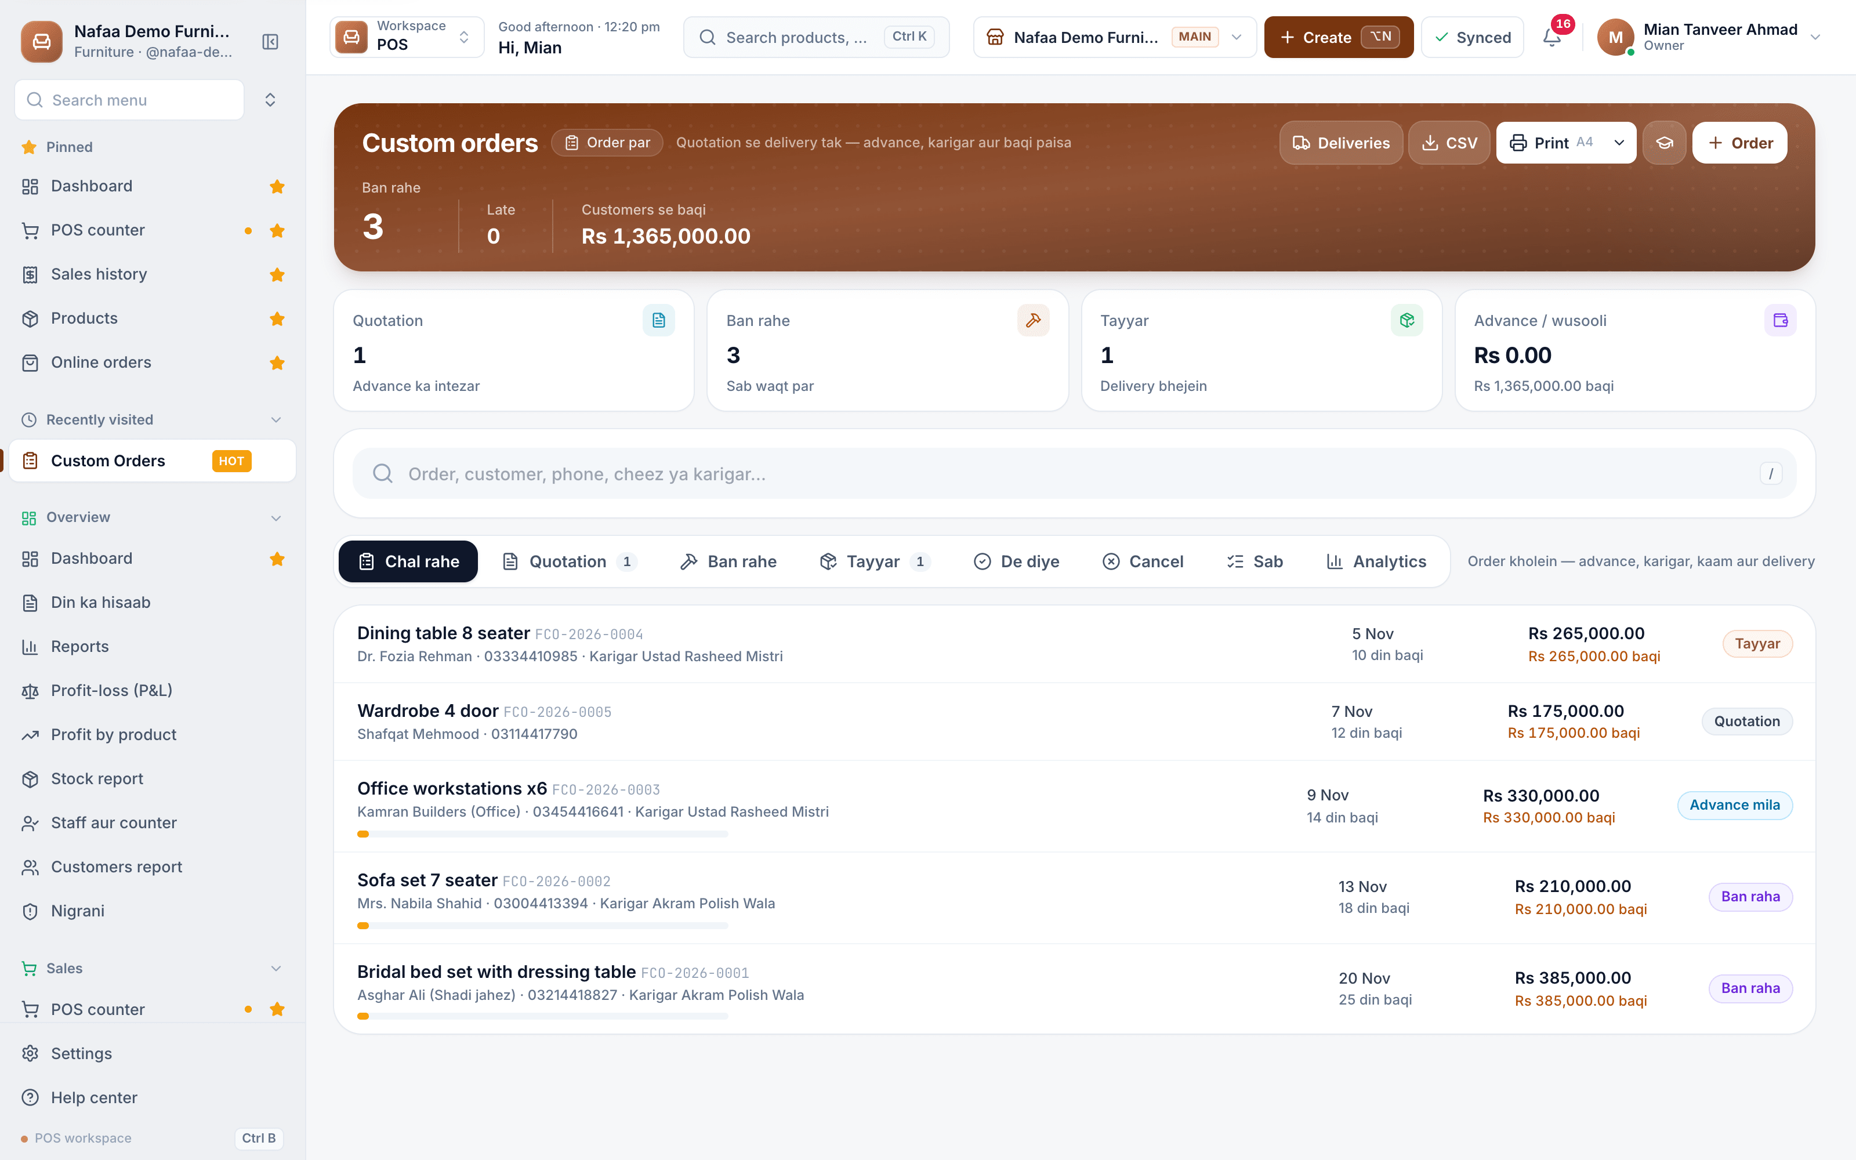Click Office workstations x6 progress bar

coord(542,834)
